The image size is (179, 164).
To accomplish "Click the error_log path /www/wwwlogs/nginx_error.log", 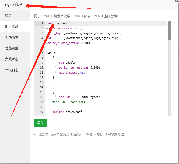I will [x=87, y=33].
